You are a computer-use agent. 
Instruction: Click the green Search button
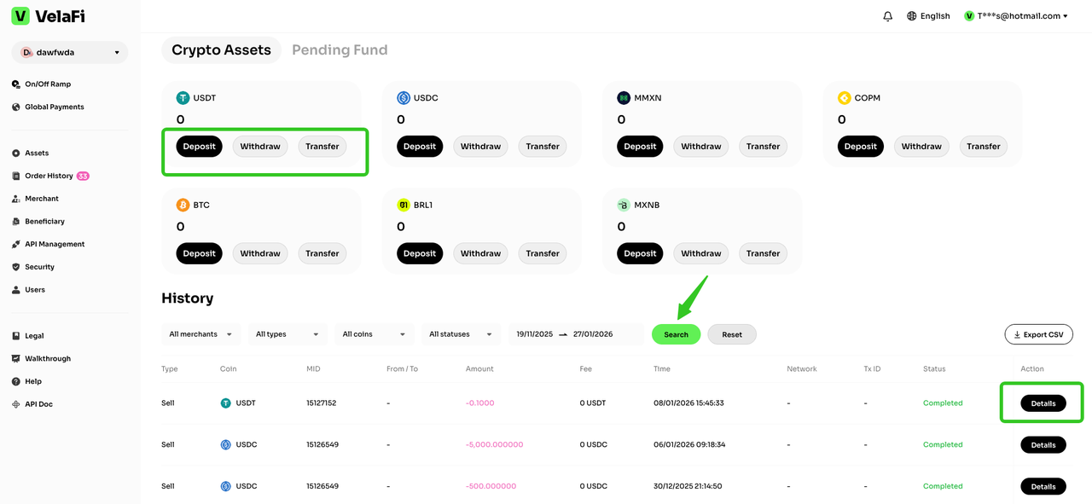(x=676, y=334)
